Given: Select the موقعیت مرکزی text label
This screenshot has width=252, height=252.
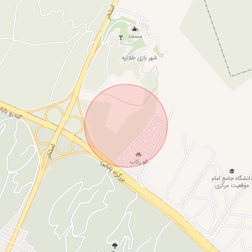Looking at the screenshot, I should (232, 186).
